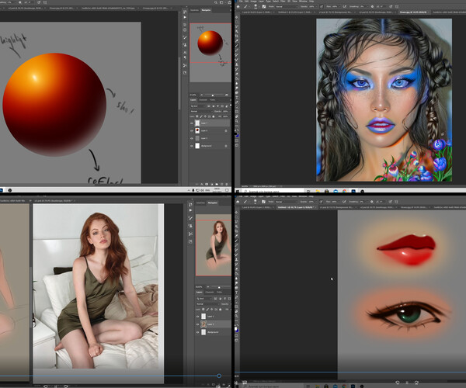This screenshot has height=388, width=466.
Task: Click the notification center icon in the sphere window taskbar
Action: tap(227, 190)
